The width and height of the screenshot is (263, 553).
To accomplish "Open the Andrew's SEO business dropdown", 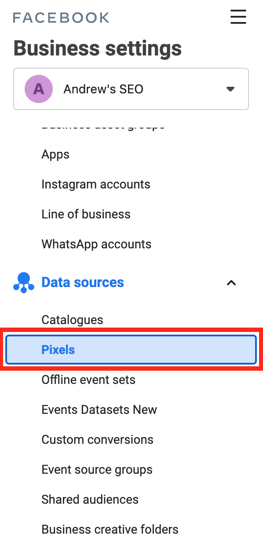I will point(131,89).
